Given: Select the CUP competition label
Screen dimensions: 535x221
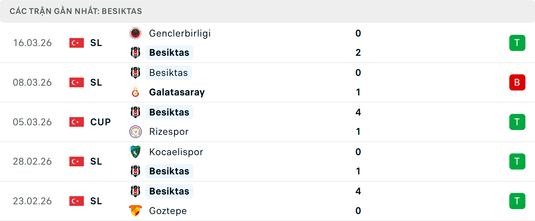Looking at the screenshot, I should (100, 122).
